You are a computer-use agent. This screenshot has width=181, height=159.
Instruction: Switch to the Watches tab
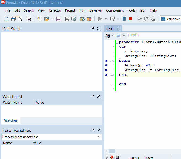click(x=11, y=120)
